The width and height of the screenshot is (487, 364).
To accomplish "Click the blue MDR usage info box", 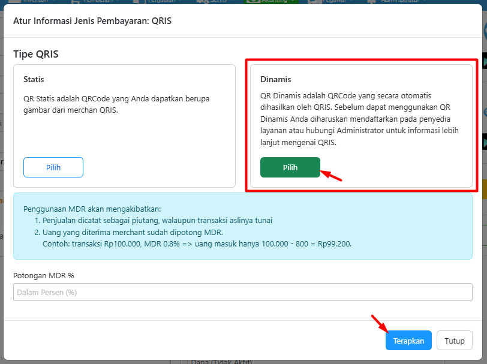I will click(x=243, y=226).
